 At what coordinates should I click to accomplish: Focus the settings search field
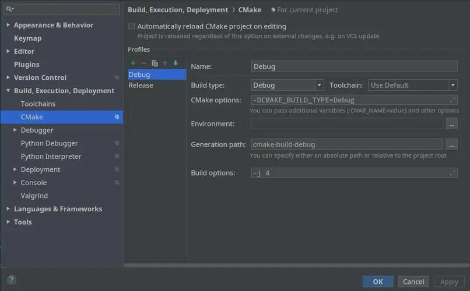click(x=64, y=9)
